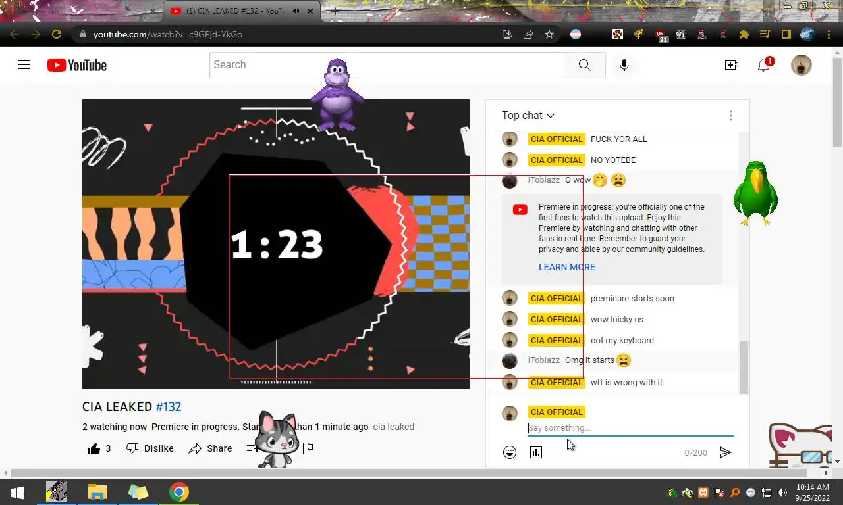Open Chrome media controls icon

pyautogui.click(x=765, y=34)
